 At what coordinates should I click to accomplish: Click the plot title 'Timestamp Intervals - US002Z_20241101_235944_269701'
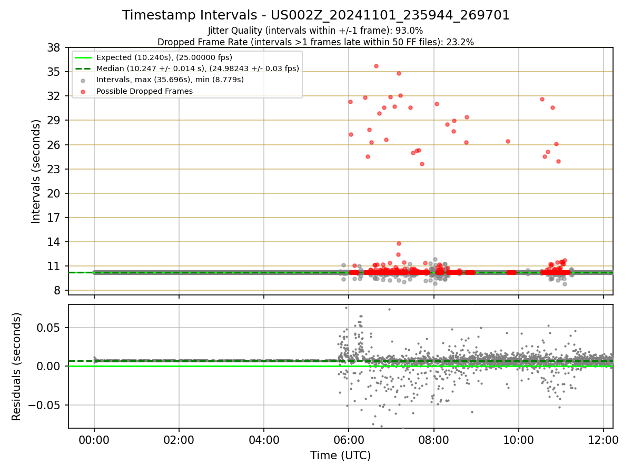pos(316,15)
